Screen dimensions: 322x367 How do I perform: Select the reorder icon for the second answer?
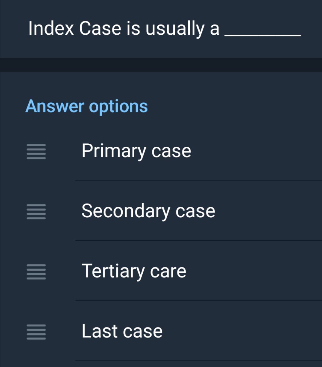pyautogui.click(x=37, y=212)
